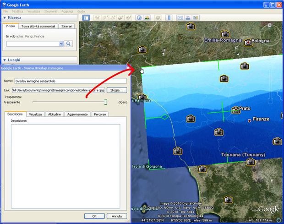Open the Aggiungi menu
284x224 pixels.
[67, 11]
